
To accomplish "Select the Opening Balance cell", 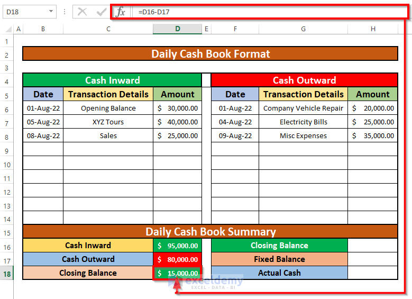I will (108, 108).
